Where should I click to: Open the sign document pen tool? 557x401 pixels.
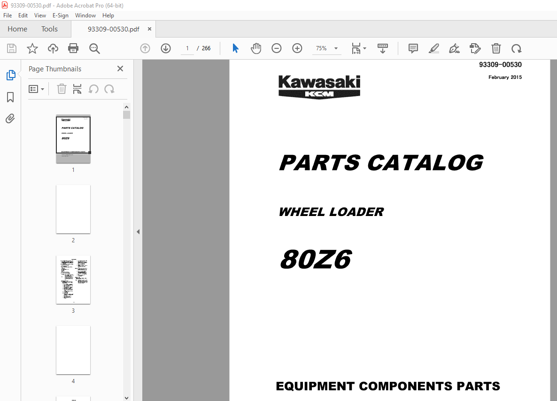(454, 48)
